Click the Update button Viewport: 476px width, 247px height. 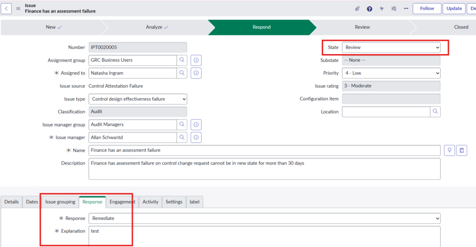click(454, 8)
